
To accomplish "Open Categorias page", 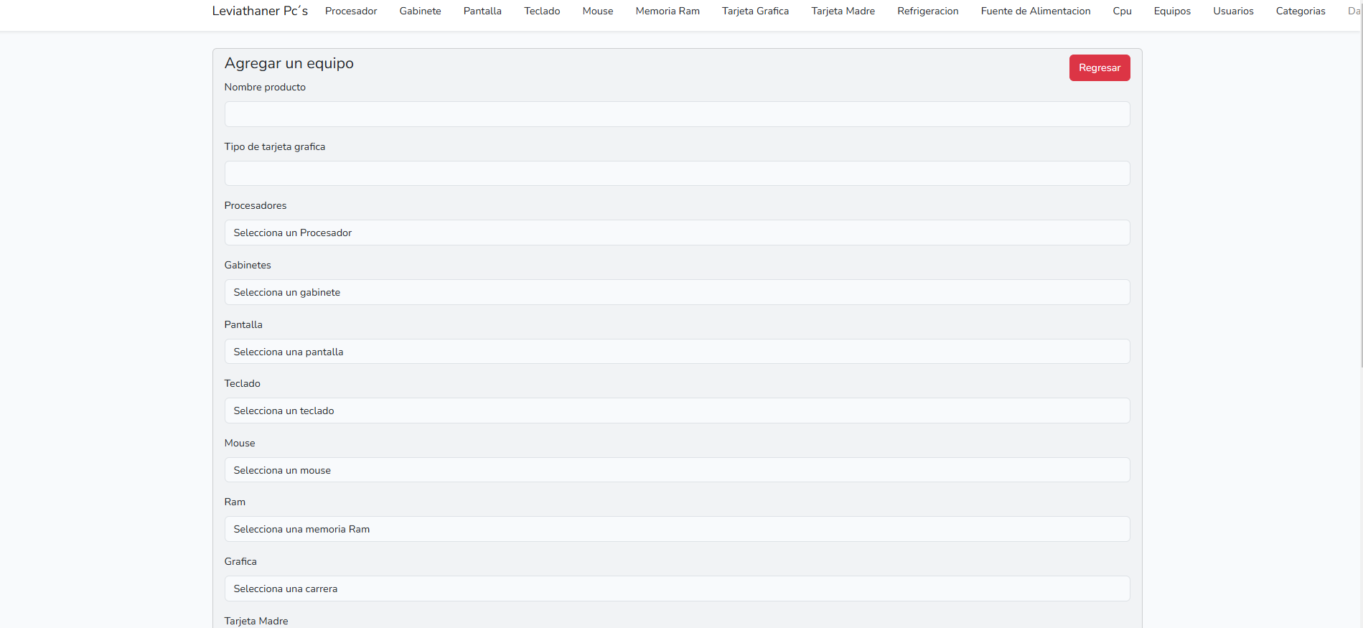I will click(x=1301, y=11).
